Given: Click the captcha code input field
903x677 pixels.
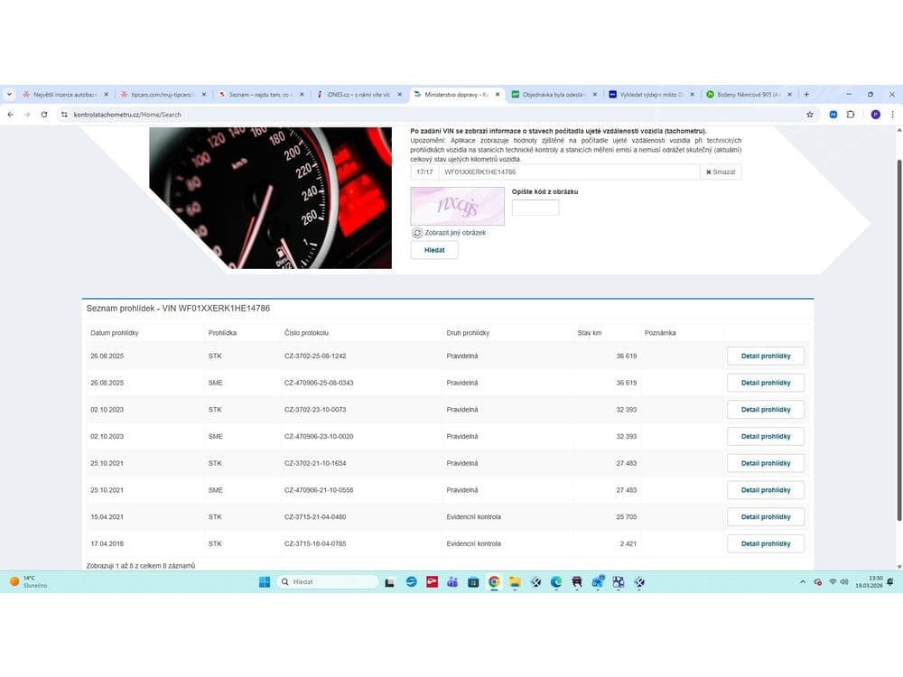Looking at the screenshot, I should pos(535,208).
